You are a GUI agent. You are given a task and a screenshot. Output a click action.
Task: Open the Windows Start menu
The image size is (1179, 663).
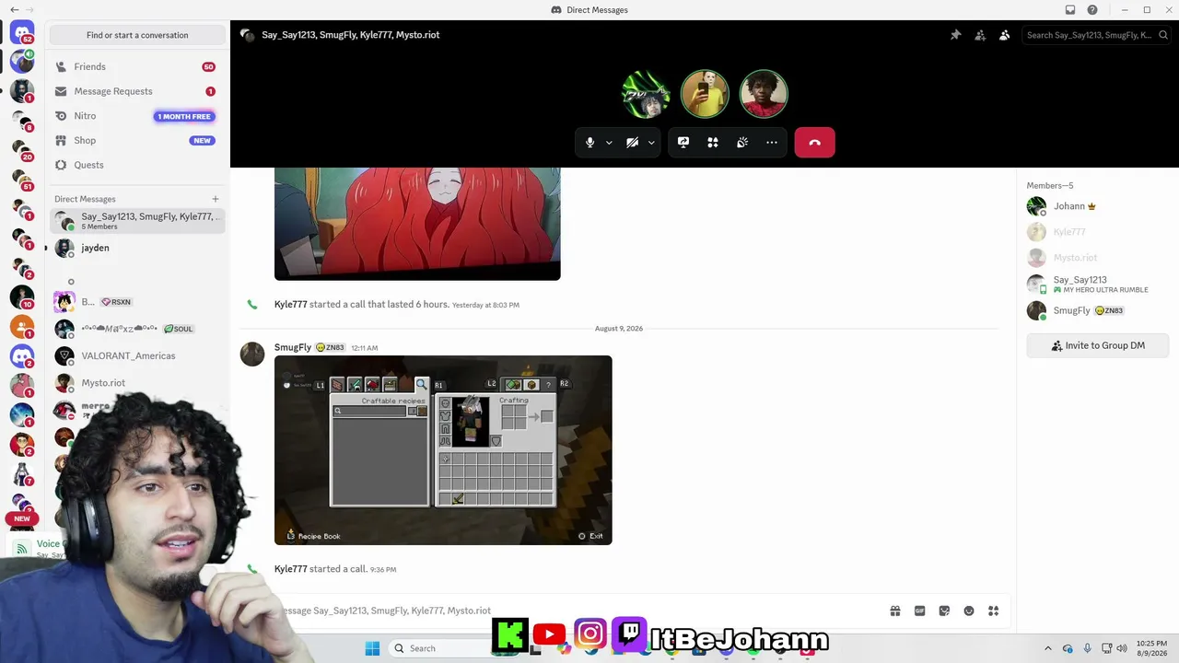click(372, 648)
